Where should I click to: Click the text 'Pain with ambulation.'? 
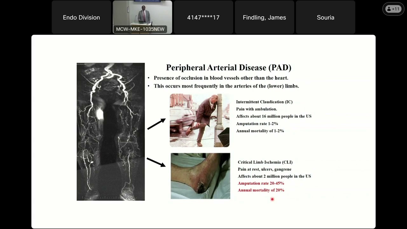pyautogui.click(x=257, y=109)
